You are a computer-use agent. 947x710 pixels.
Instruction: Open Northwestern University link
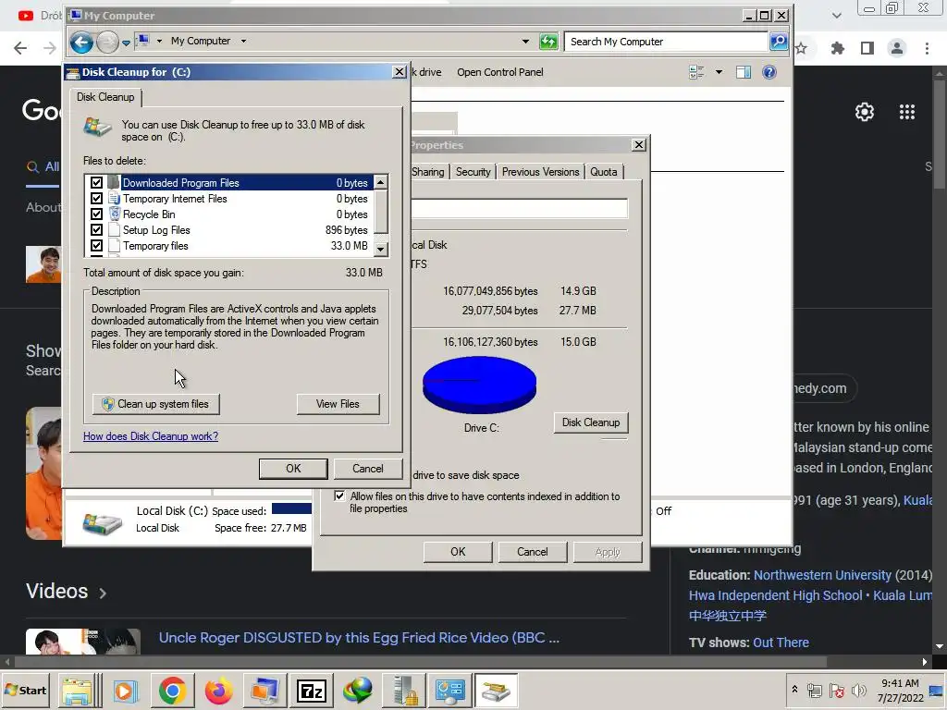point(822,575)
